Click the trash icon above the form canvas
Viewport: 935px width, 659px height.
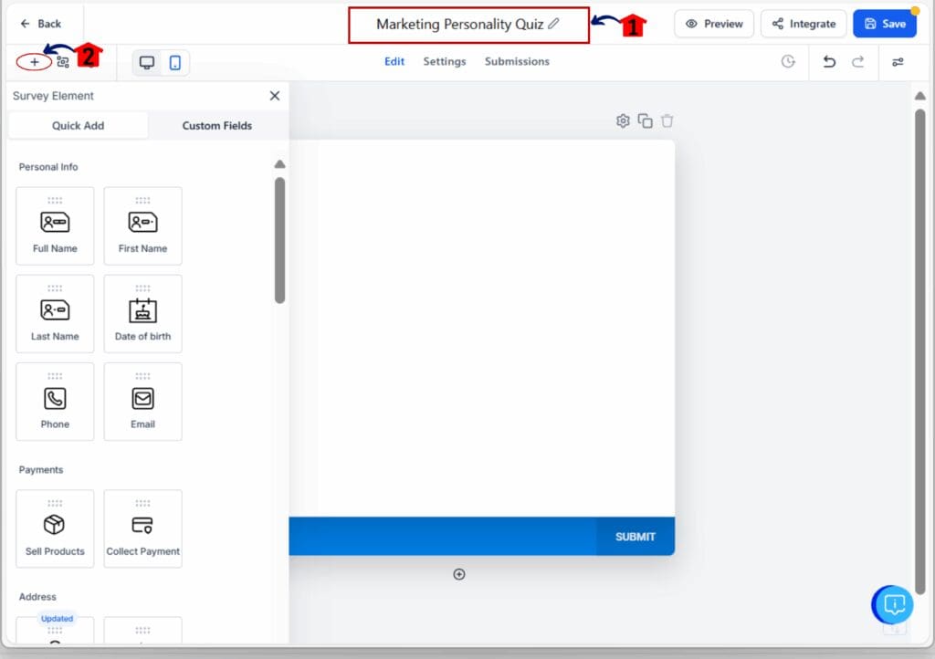(667, 120)
